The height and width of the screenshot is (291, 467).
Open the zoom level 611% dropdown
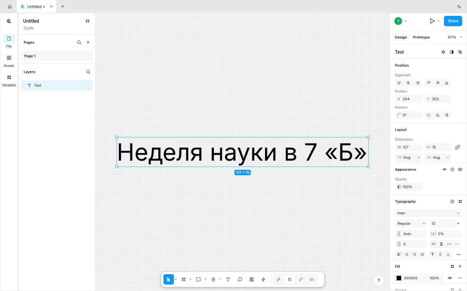(455, 37)
